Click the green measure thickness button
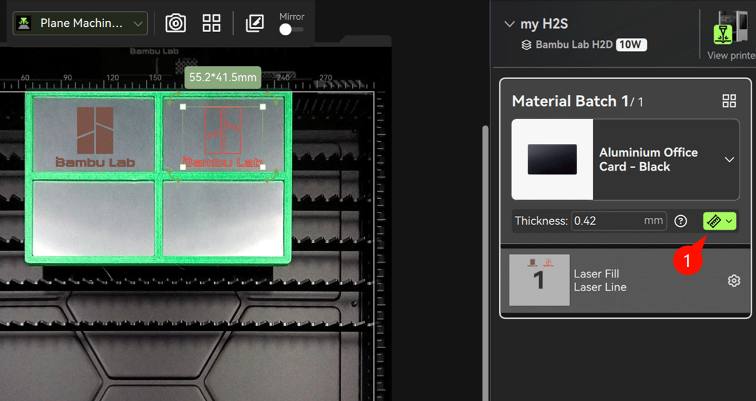756x401 pixels. pyautogui.click(x=719, y=220)
